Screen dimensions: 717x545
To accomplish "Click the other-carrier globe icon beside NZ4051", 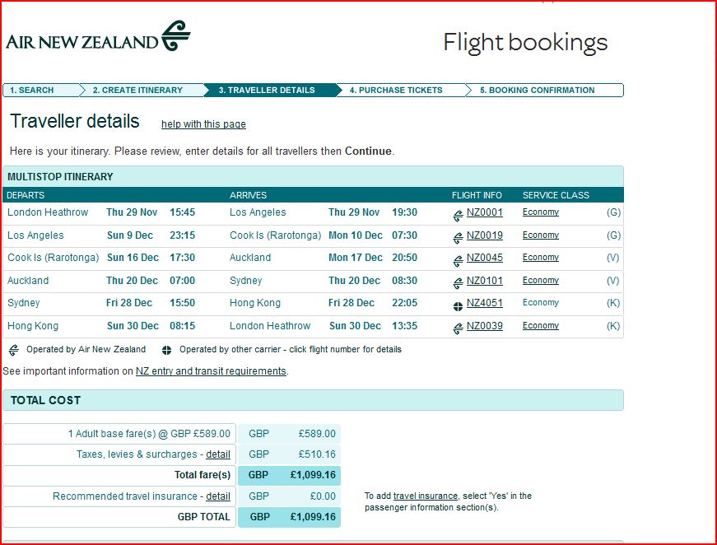I will [x=458, y=306].
